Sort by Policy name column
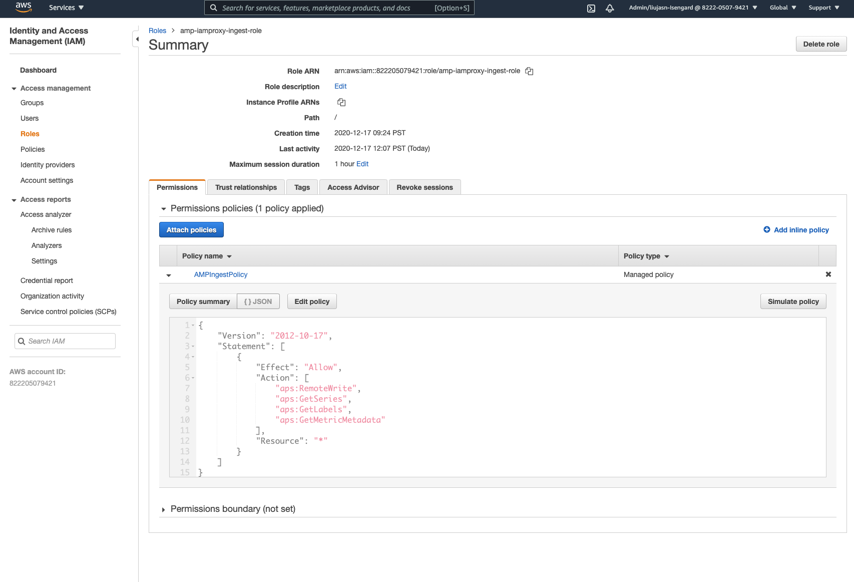The image size is (854, 582). click(207, 256)
